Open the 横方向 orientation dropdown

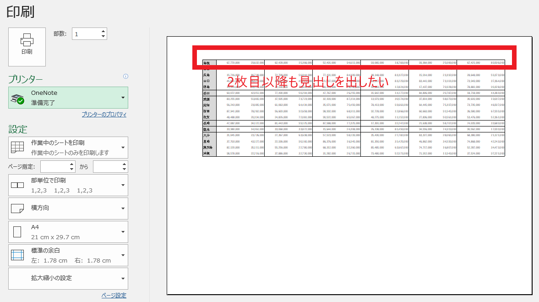click(123, 209)
